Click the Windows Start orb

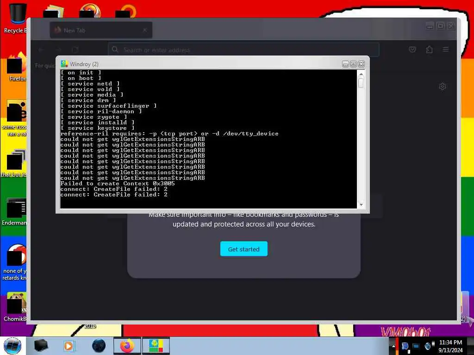coord(12,346)
